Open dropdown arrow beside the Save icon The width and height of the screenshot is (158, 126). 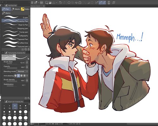pyautogui.click(x=57, y=3)
